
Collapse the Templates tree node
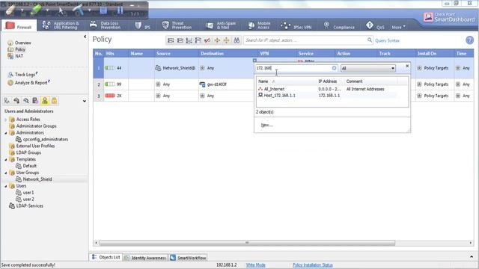pos(6,159)
